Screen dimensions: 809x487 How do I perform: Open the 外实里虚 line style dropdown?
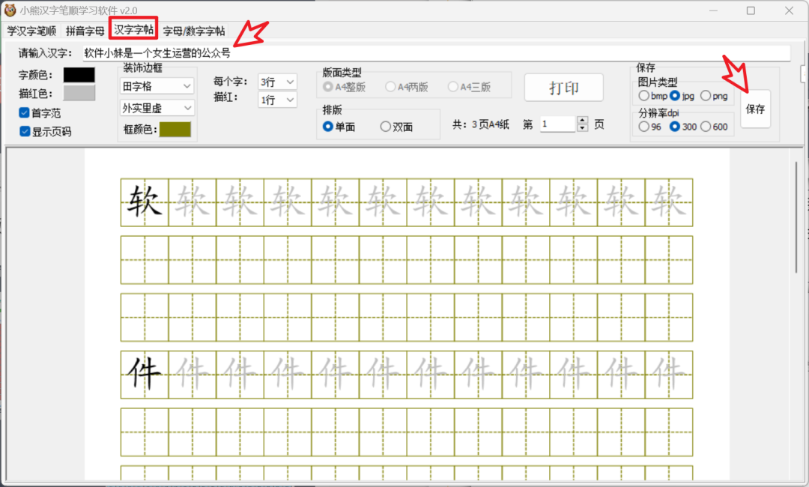click(157, 108)
